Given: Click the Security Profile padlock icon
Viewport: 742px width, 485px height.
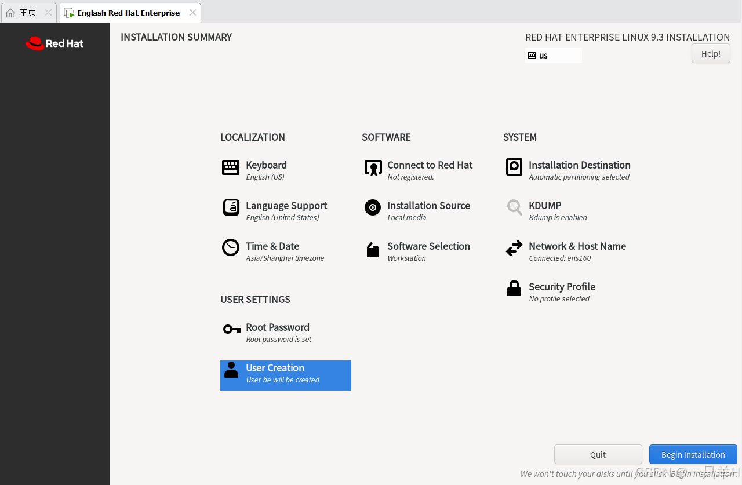Looking at the screenshot, I should [514, 288].
